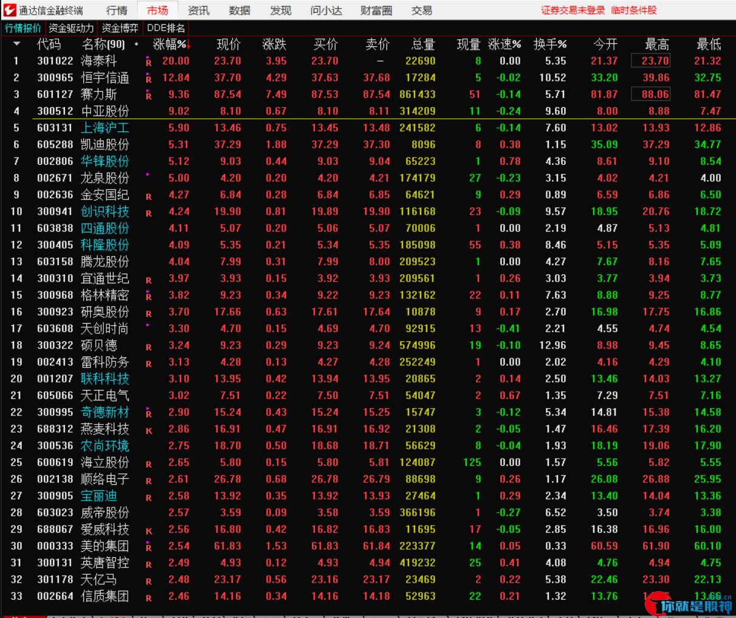Select the stock name 联科科技
The height and width of the screenshot is (618, 736).
point(105,379)
